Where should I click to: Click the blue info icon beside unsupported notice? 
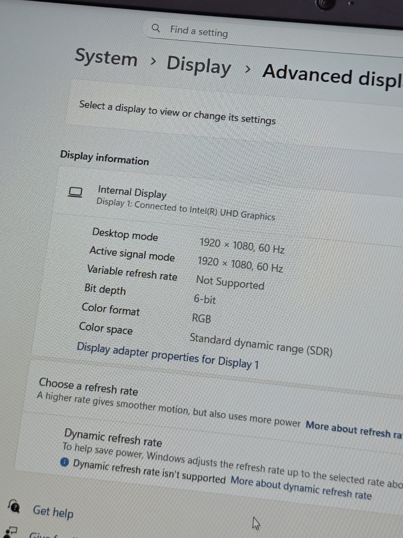pyautogui.click(x=64, y=463)
